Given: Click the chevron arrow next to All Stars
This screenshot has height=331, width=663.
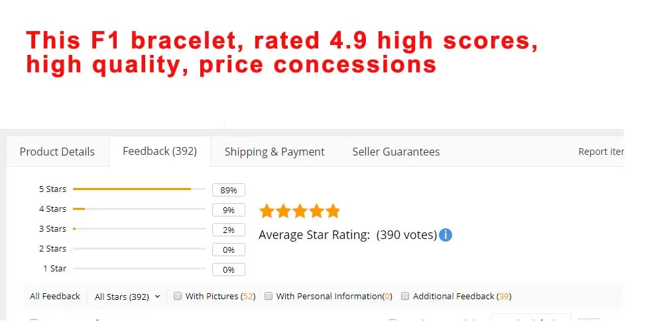Looking at the screenshot, I should coord(157,297).
